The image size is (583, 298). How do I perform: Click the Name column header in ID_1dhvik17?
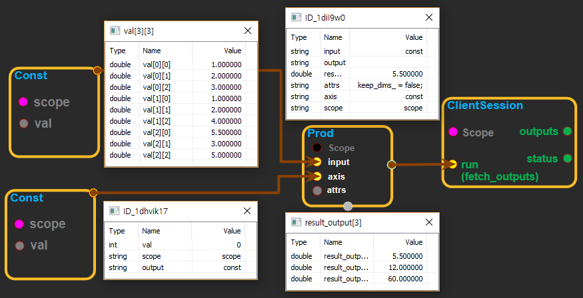[x=151, y=231]
